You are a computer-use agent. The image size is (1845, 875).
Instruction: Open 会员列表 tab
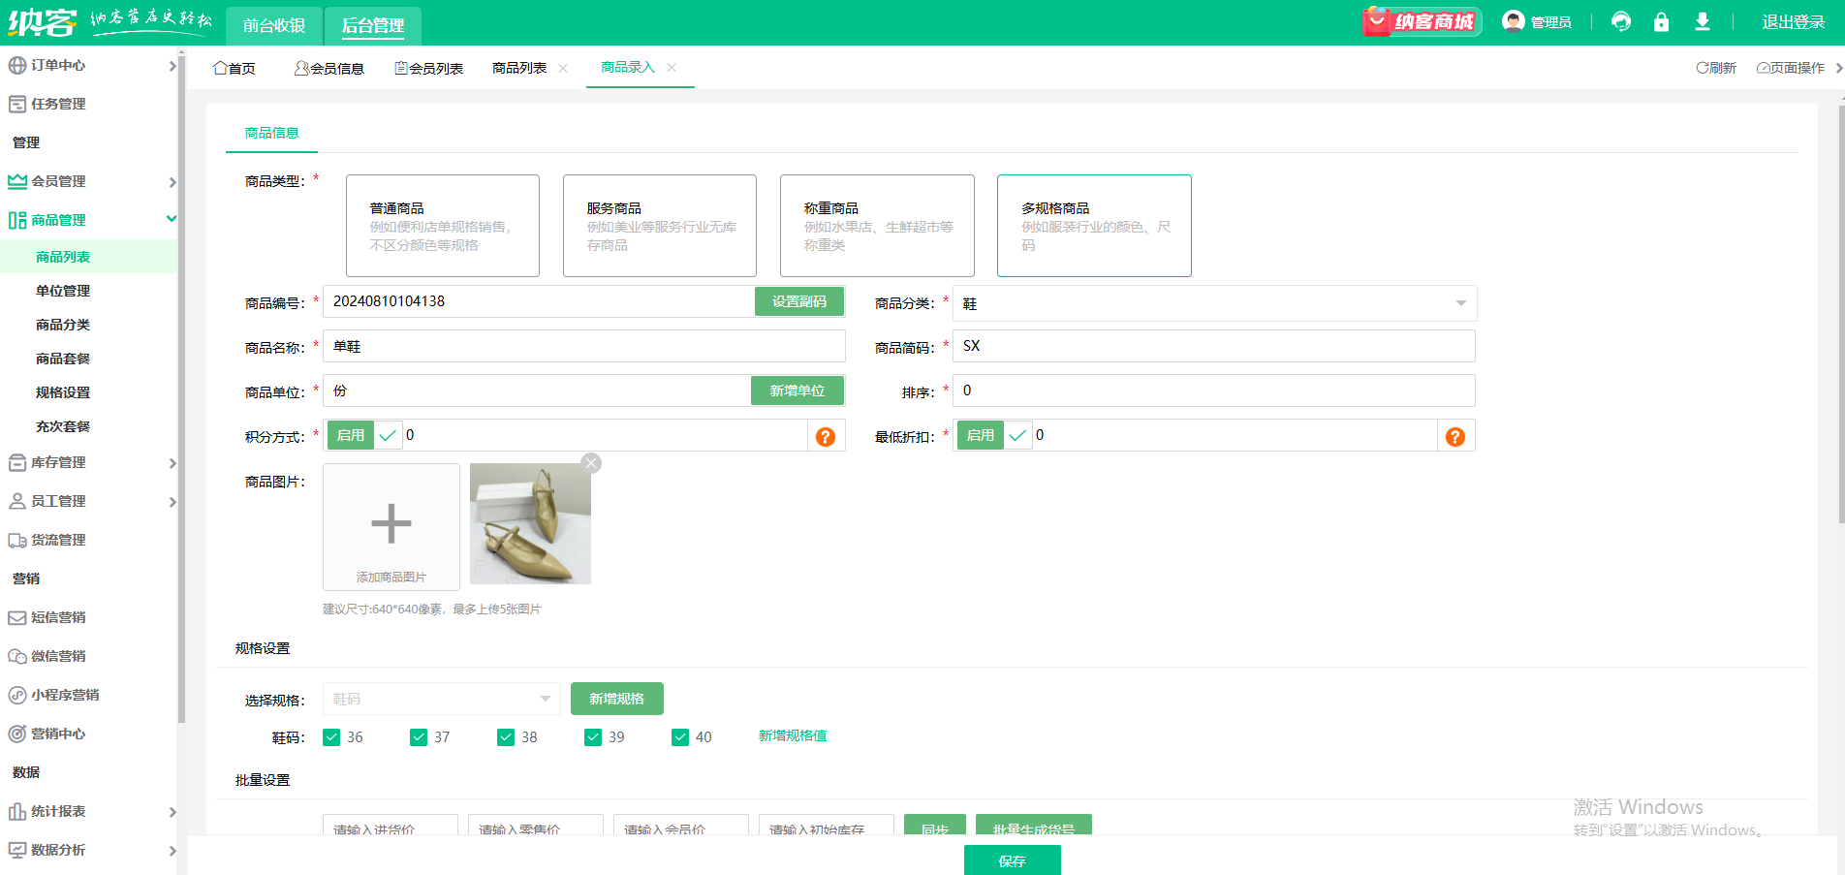tap(428, 68)
